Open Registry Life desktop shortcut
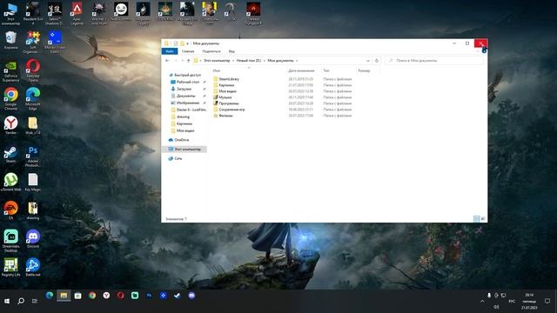 (10, 267)
